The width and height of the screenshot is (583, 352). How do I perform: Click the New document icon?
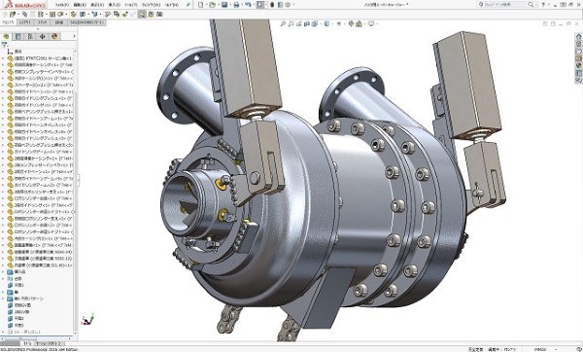tap(201, 5)
